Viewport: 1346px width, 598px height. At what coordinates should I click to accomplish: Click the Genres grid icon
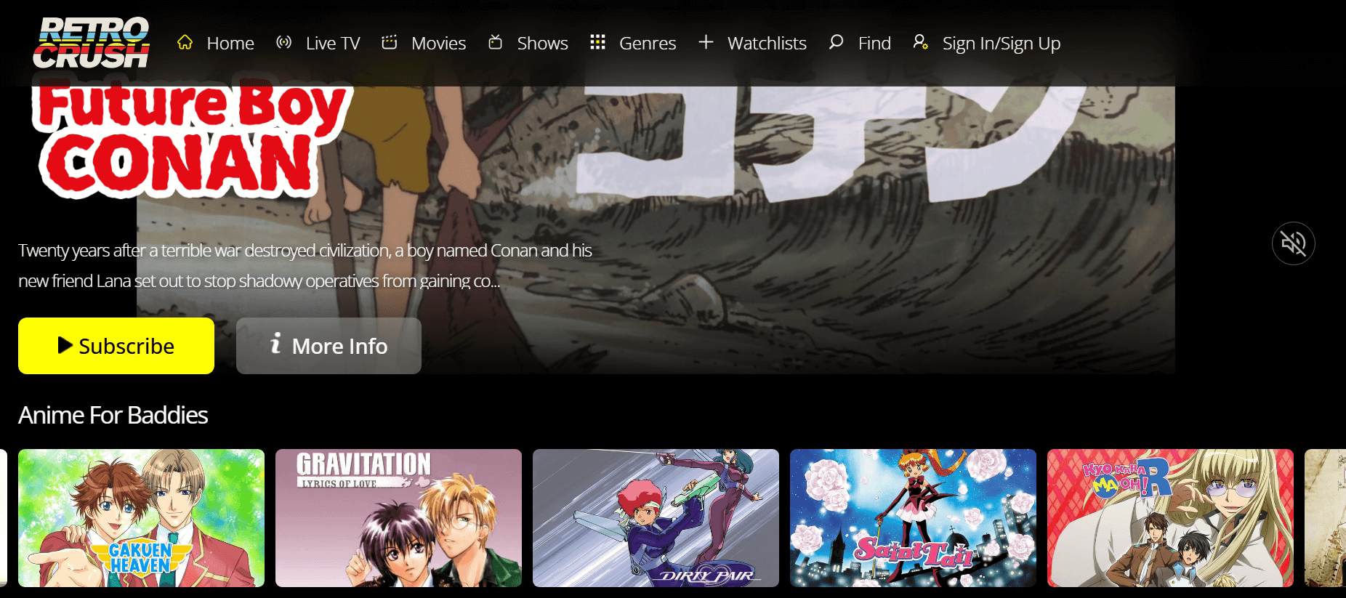point(597,43)
